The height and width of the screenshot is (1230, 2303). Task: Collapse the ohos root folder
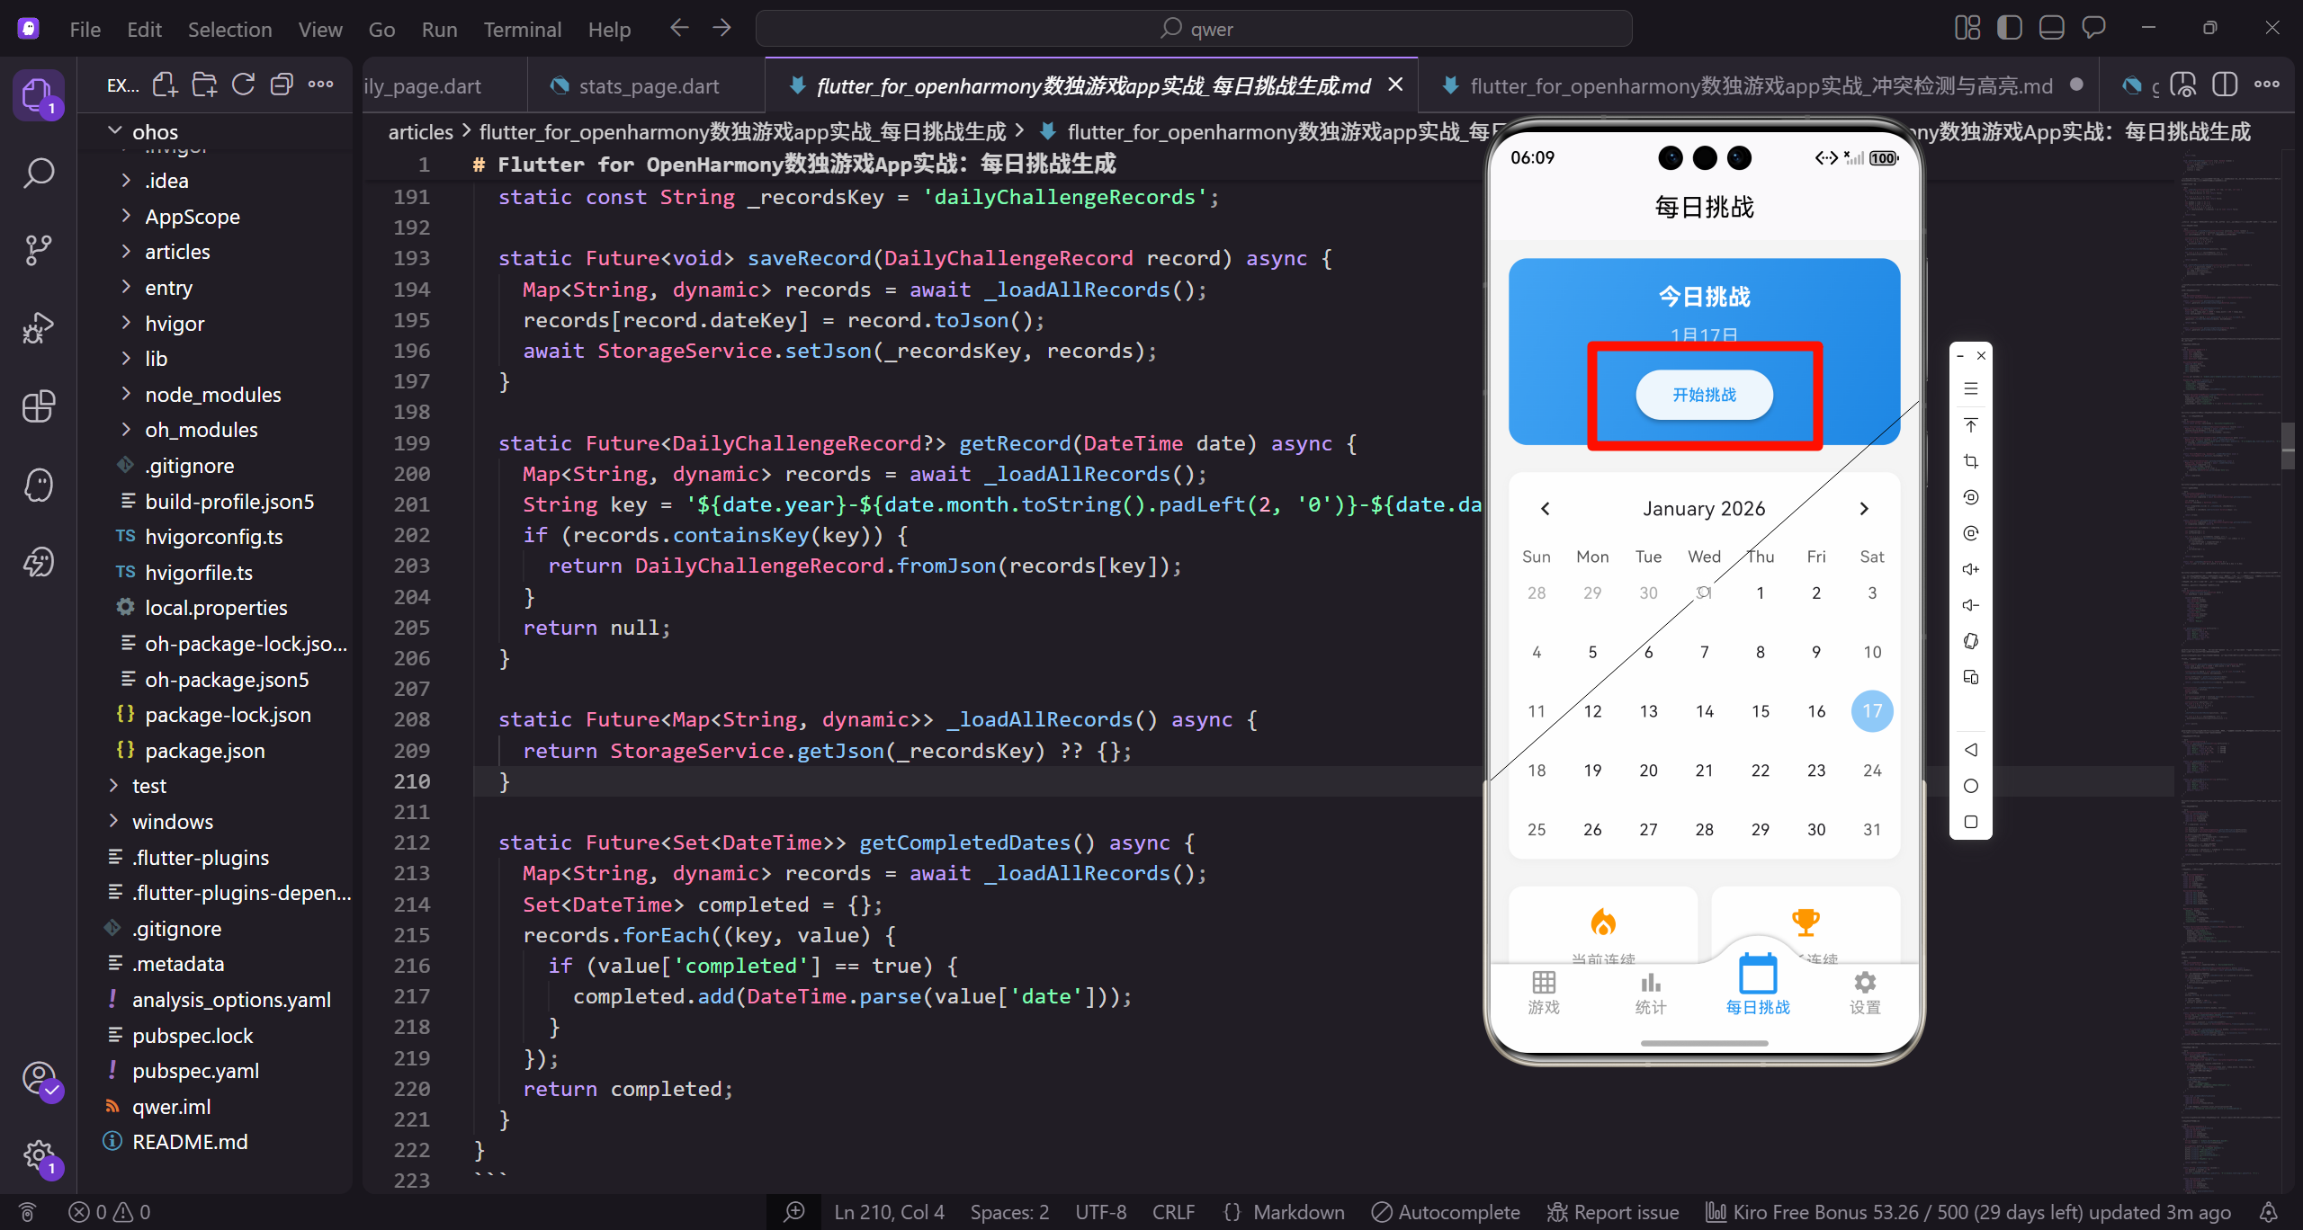click(x=155, y=132)
